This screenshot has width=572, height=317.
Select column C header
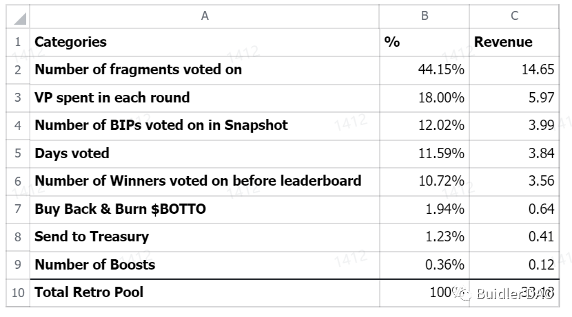[514, 17]
